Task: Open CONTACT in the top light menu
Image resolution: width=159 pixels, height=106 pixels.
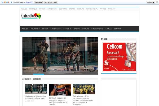Action: pyautogui.click(x=112, y=9)
